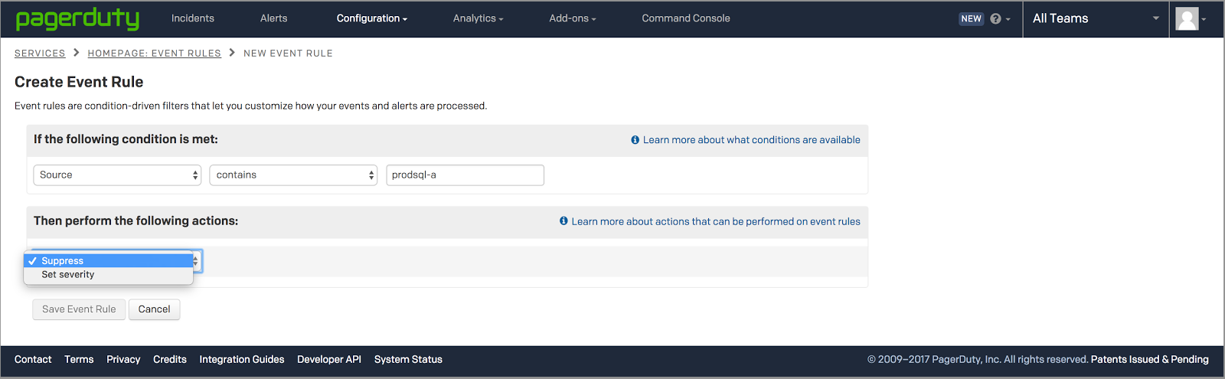This screenshot has height=379, width=1225.
Task: Click the info icon beside actions help link
Action: tap(563, 221)
